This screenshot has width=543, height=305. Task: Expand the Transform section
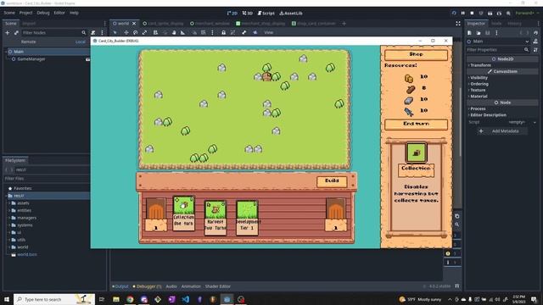click(480, 65)
